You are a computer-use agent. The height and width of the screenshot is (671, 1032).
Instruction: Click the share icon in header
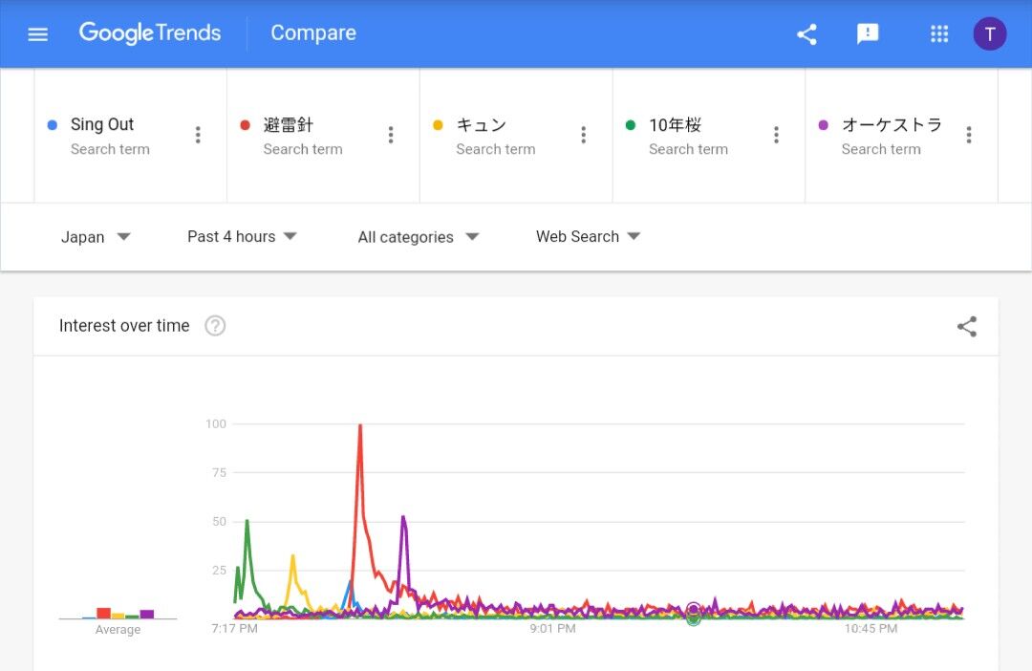pos(806,34)
